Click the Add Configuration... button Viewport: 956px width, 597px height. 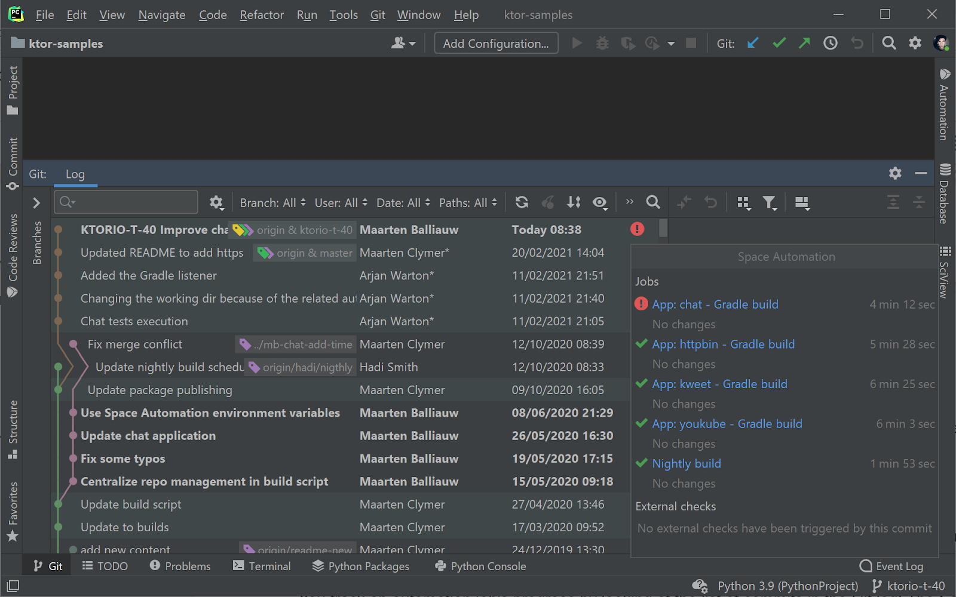click(x=496, y=44)
